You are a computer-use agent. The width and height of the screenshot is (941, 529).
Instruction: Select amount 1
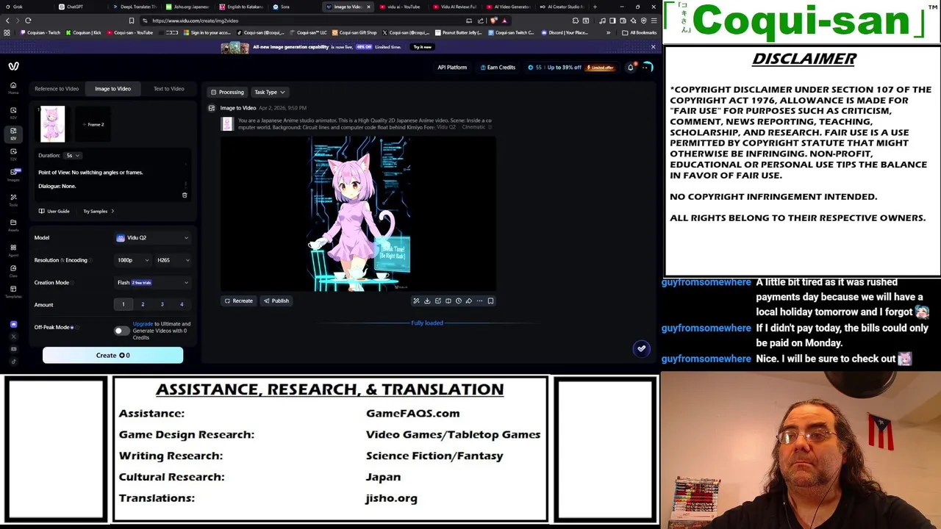tap(123, 304)
